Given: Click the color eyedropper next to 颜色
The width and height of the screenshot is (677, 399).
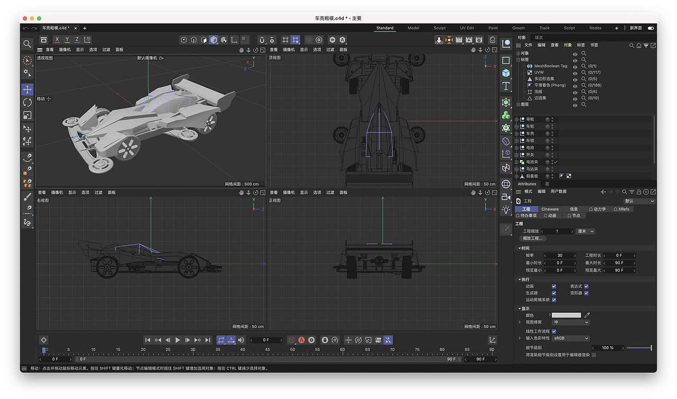Looking at the screenshot, I should (587, 315).
